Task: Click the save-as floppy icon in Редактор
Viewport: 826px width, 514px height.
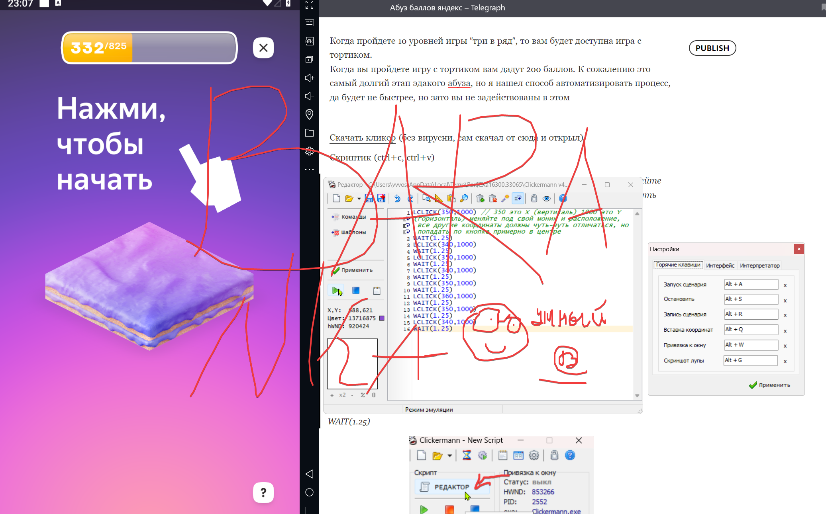Action: [381, 198]
